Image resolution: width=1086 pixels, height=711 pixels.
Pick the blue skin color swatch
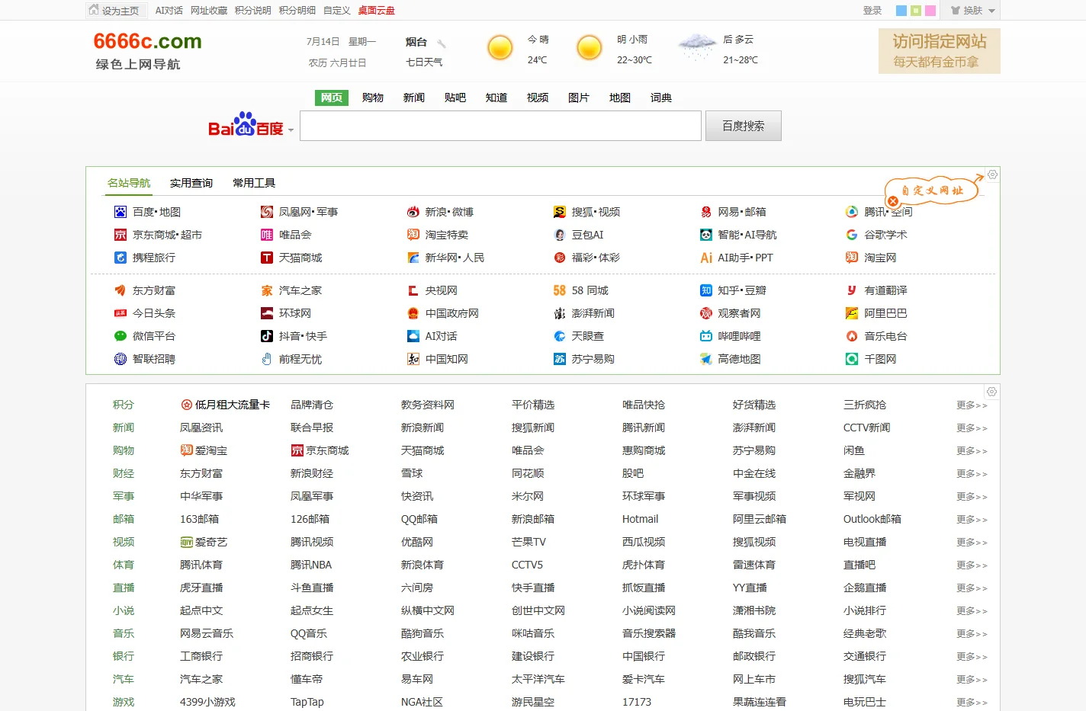click(901, 11)
